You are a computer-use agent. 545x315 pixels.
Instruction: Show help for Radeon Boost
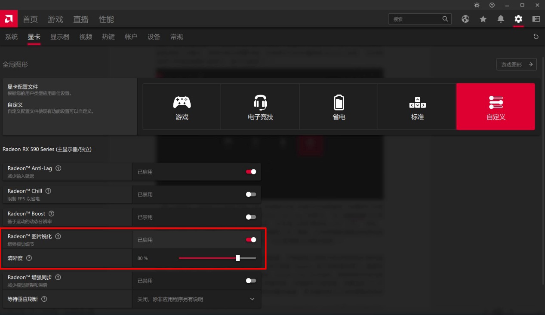(52, 214)
